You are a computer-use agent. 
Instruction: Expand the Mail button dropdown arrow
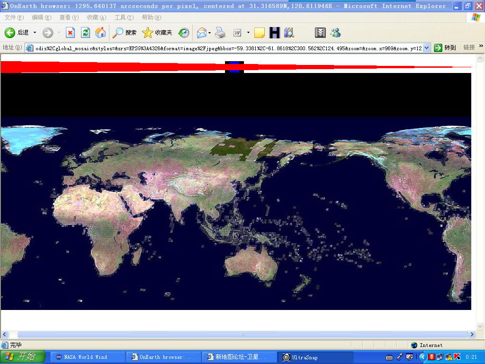pos(209,33)
